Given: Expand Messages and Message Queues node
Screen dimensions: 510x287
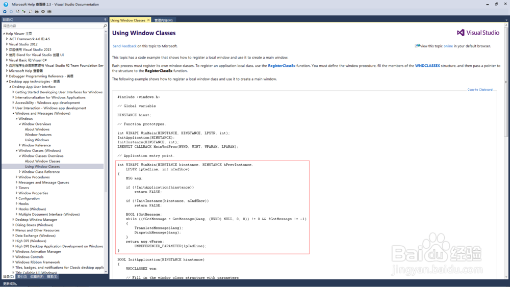Looking at the screenshot, I should coord(17,182).
